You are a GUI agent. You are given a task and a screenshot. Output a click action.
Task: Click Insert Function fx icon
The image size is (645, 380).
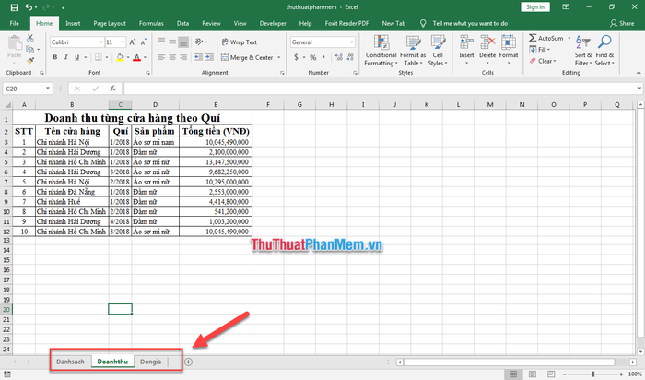pos(112,89)
